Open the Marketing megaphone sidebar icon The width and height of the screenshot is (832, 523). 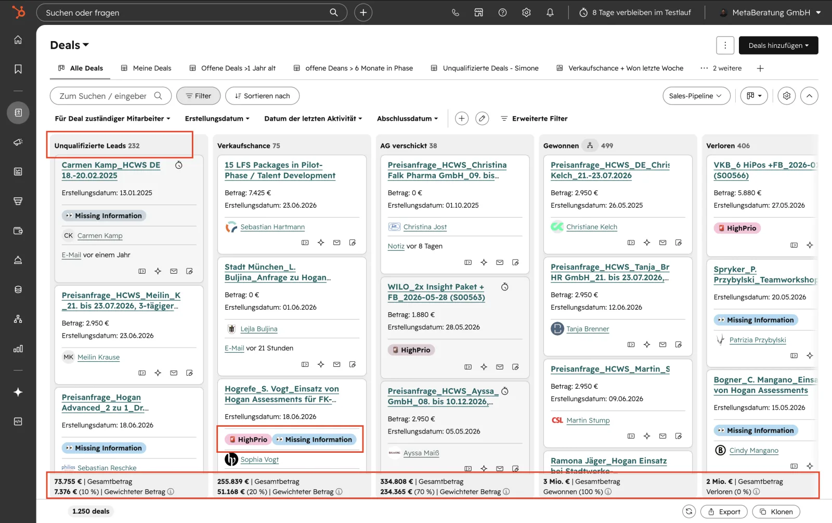18,142
